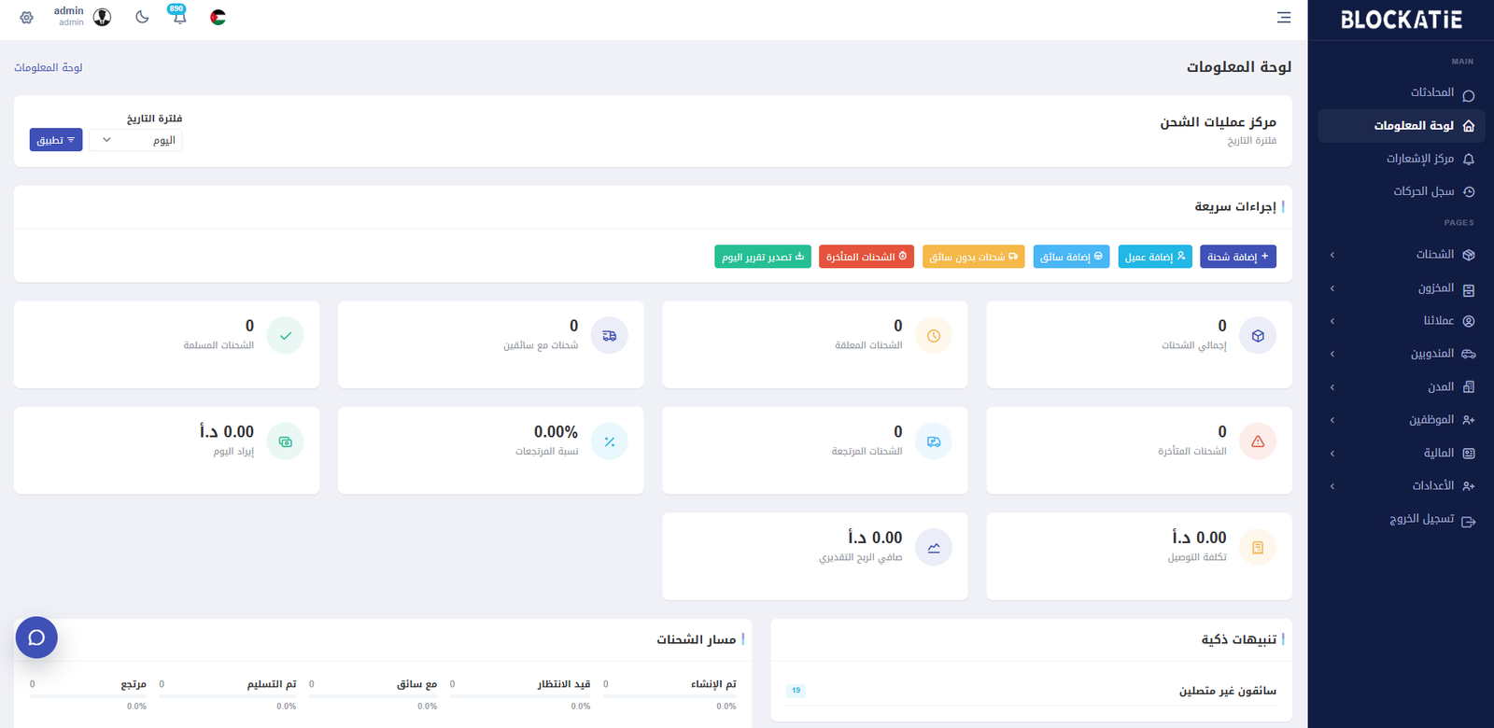This screenshot has width=1494, height=728.
Task: Open المحادثات in the sidebar
Action: [1401, 92]
